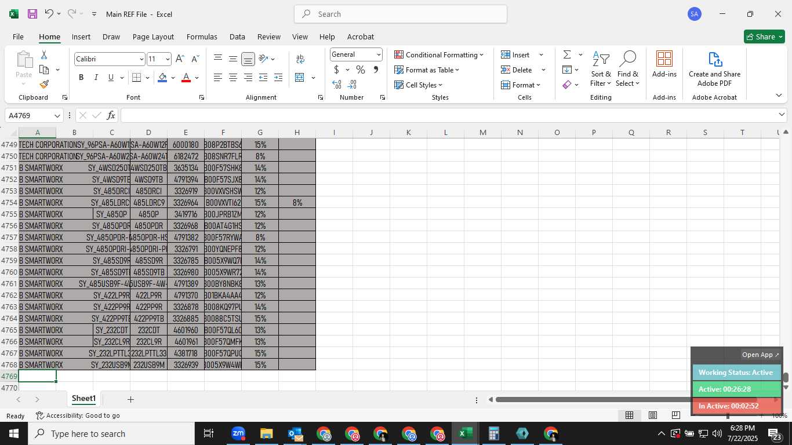The image size is (792, 445).
Task: Switch to Page Layout view
Action: (x=653, y=415)
